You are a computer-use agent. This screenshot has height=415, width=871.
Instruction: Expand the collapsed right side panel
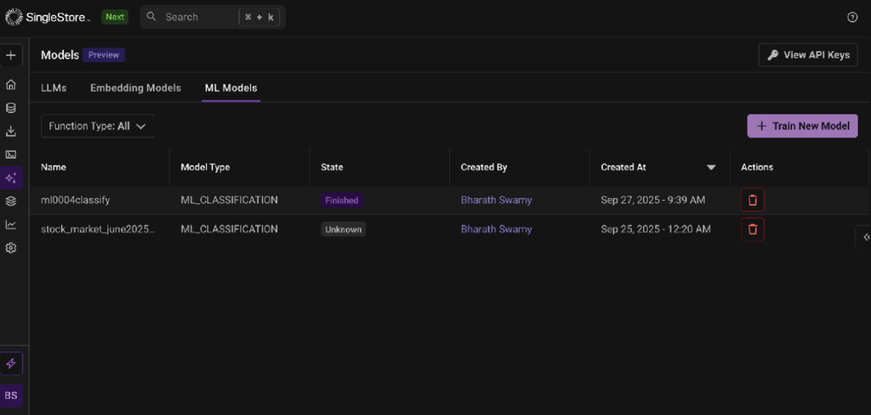(864, 236)
